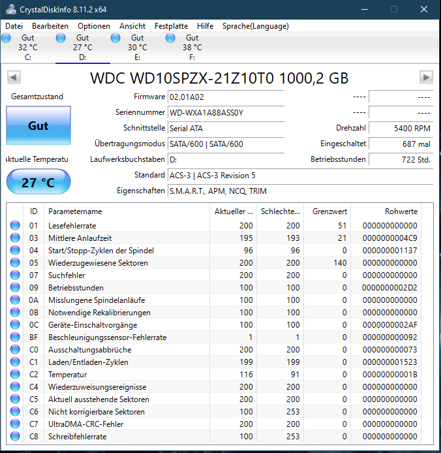The width and height of the screenshot is (441, 453).
Task: Switch to drive E: tab
Action: [x=138, y=48]
